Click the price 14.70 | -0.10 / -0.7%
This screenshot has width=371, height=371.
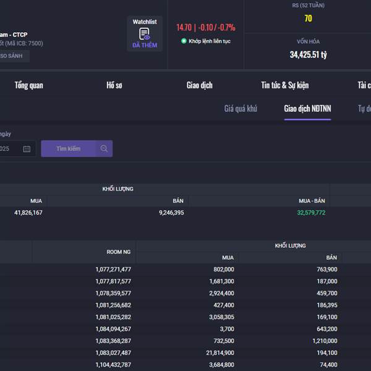point(206,27)
